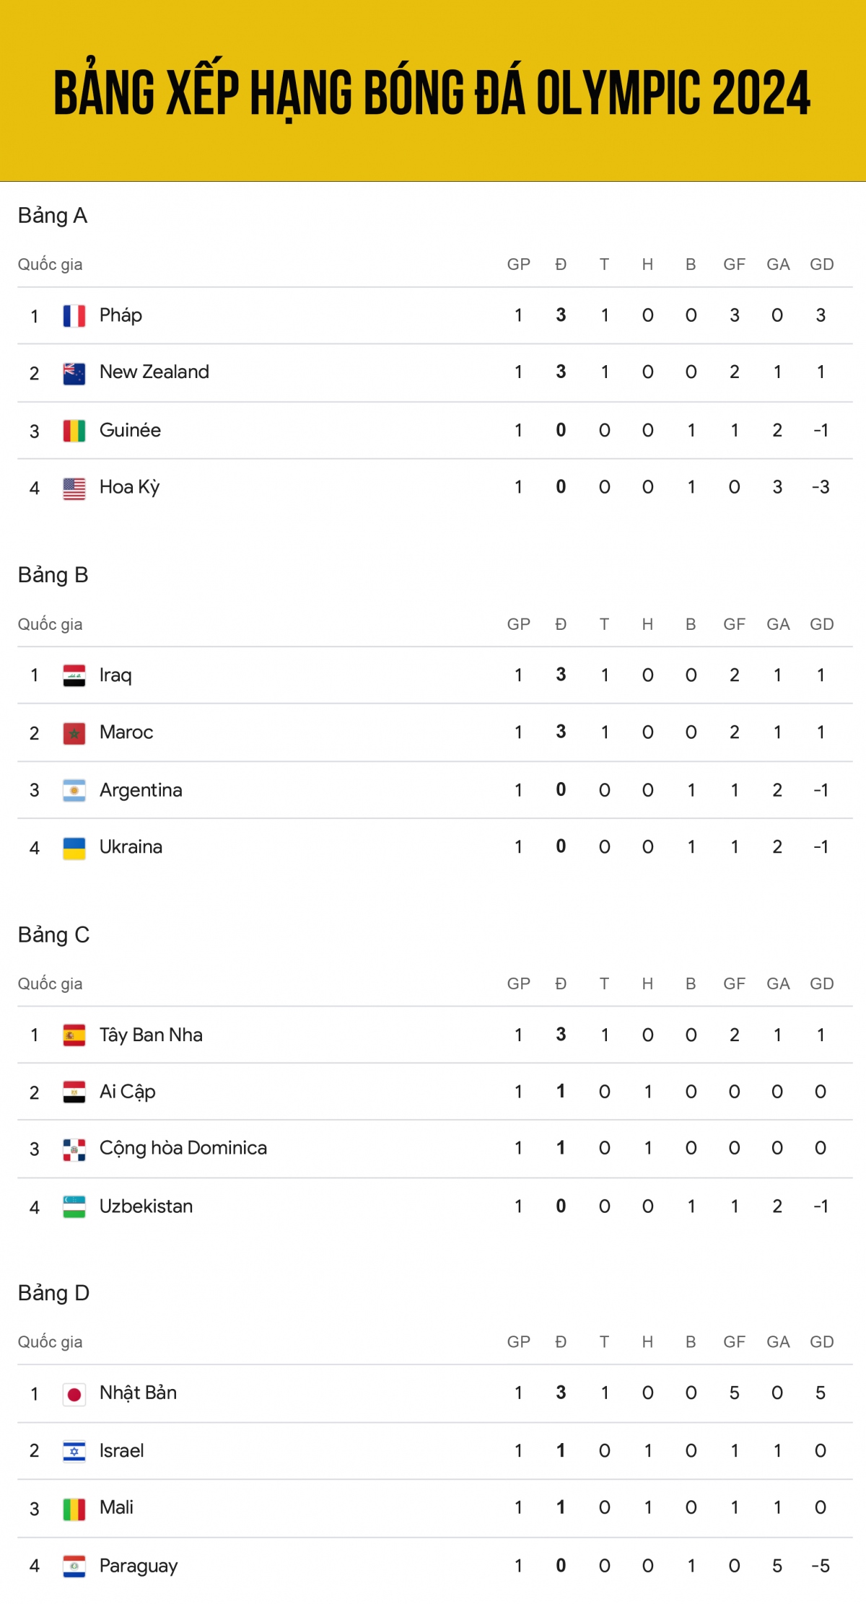Click the Japan flag beside Nhật Bản

74,1394
